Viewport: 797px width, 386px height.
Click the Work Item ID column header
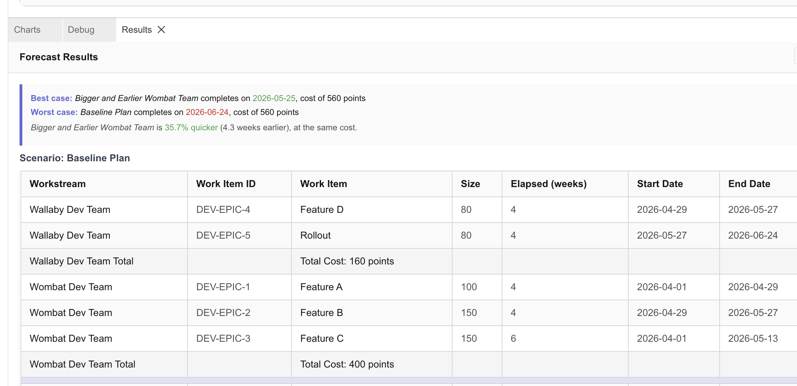tap(226, 184)
